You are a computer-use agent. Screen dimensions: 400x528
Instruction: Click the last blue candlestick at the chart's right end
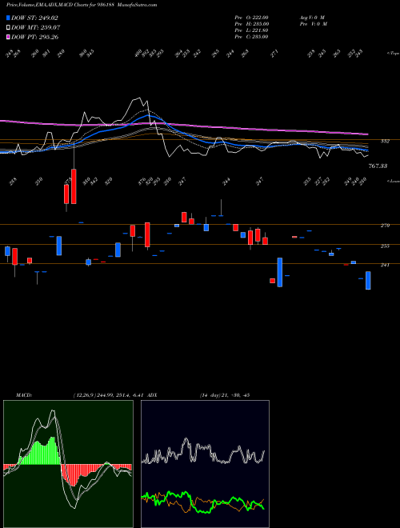click(x=368, y=280)
